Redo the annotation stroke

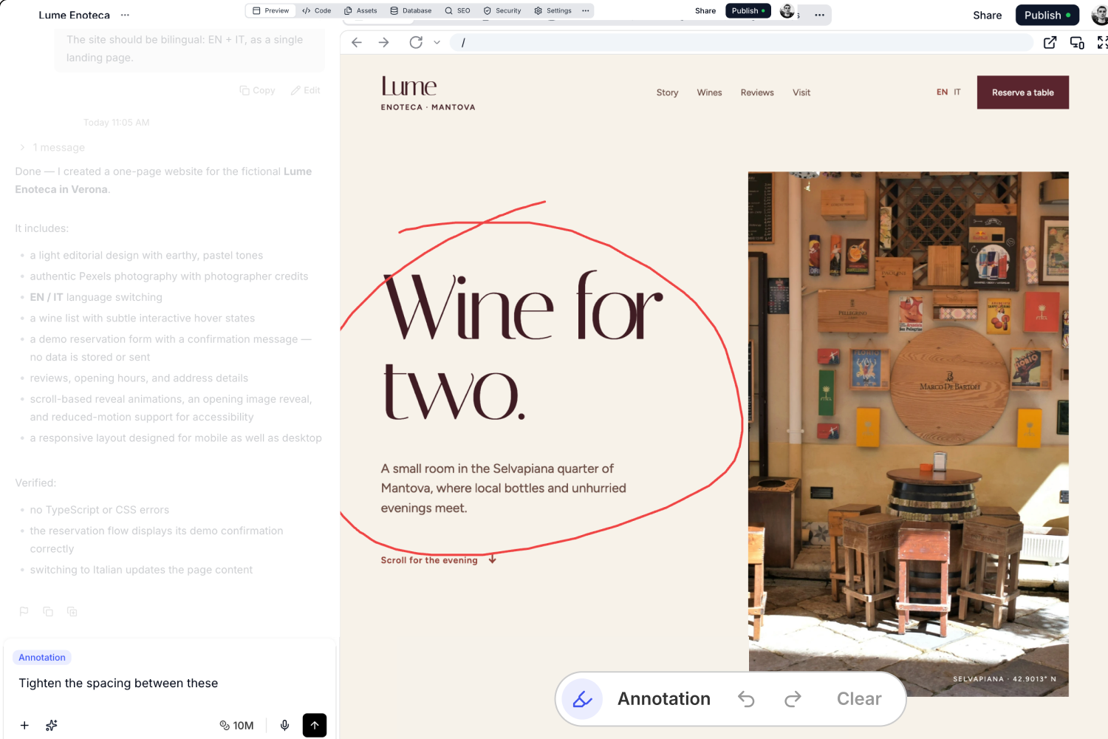(x=793, y=699)
